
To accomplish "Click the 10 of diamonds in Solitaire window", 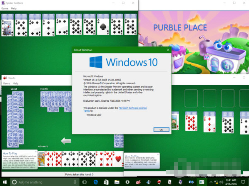I will point(191,122).
